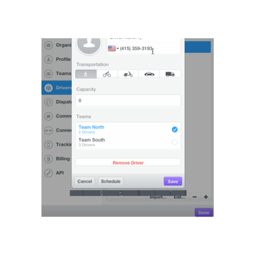Select car transportation icon
The width and height of the screenshot is (255, 255).
pyautogui.click(x=149, y=74)
